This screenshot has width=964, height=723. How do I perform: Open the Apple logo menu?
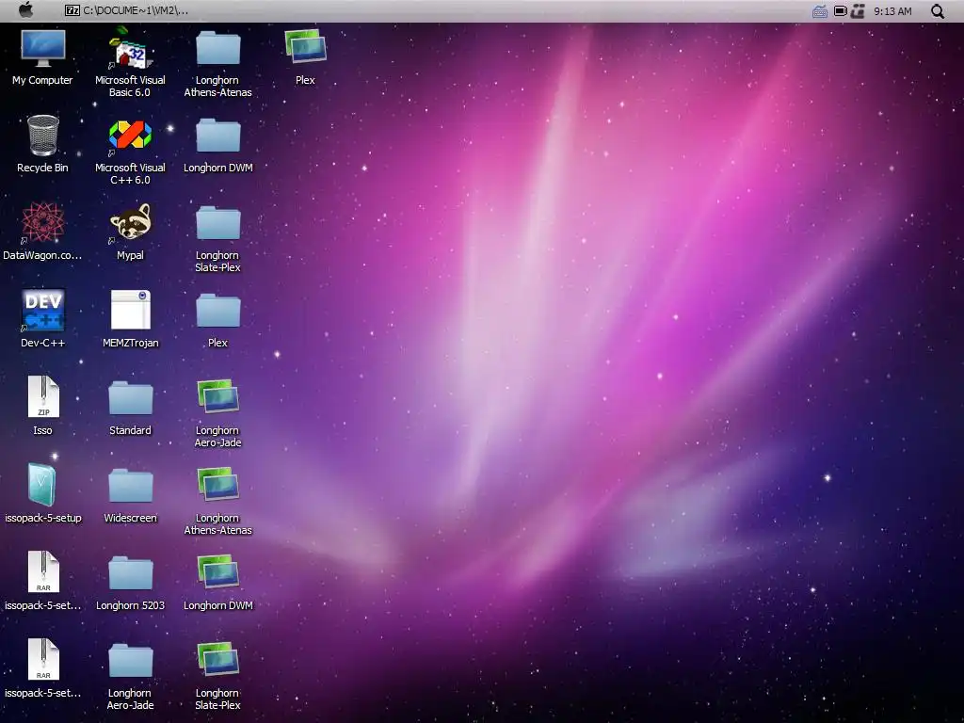coord(25,10)
